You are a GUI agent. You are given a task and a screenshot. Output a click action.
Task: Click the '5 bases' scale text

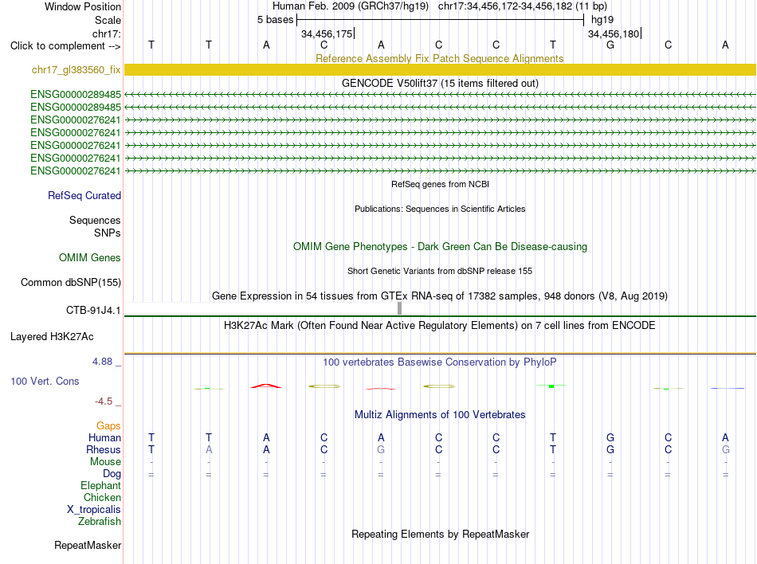pyautogui.click(x=275, y=20)
